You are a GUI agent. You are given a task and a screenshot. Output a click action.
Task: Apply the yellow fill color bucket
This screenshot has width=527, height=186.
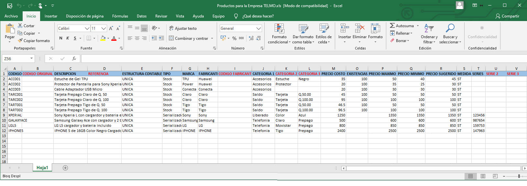pos(103,38)
